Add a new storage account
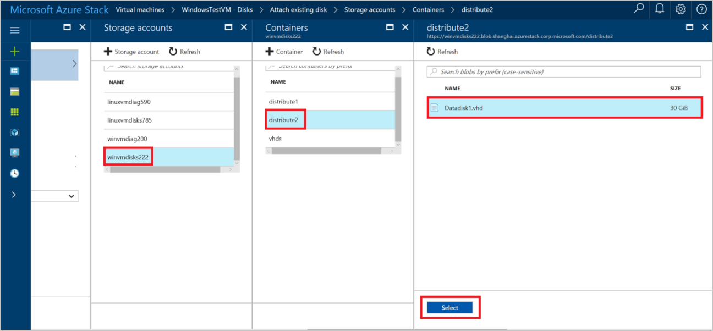This screenshot has width=713, height=331. pyautogui.click(x=131, y=51)
